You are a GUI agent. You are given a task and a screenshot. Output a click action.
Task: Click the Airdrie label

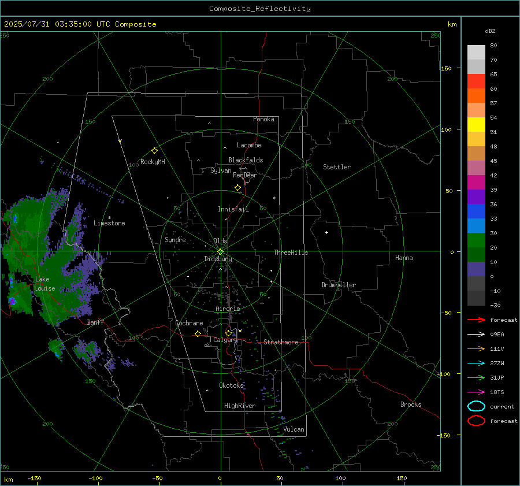pos(228,309)
